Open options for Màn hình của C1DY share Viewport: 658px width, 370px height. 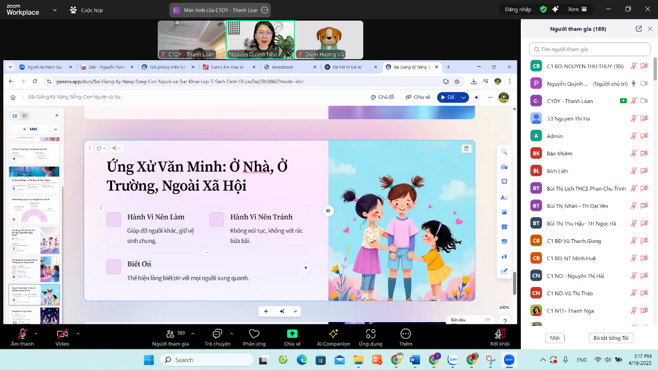point(264,10)
